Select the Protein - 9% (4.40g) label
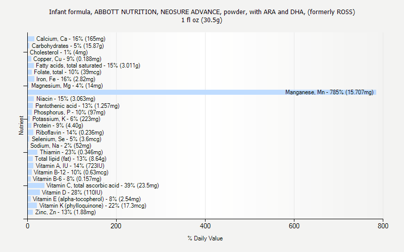The width and height of the screenshot is (404, 252). coord(58,125)
